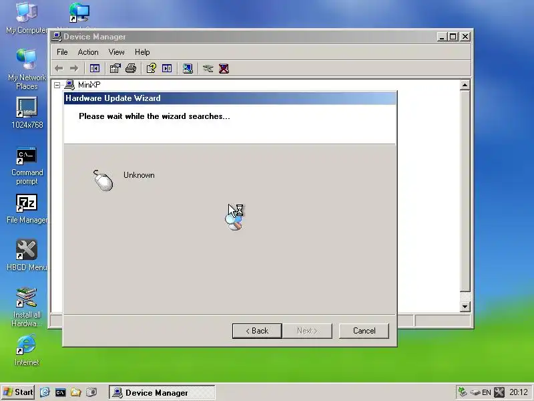Click the Help toolbar icon with question mark
The width and height of the screenshot is (534, 401).
pyautogui.click(x=152, y=69)
